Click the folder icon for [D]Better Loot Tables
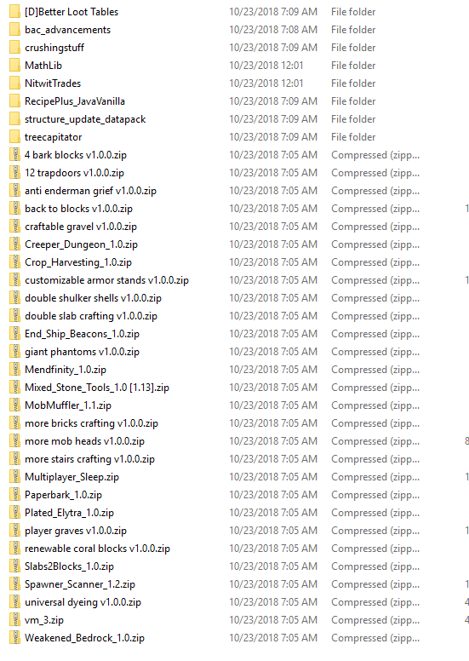 14,12
